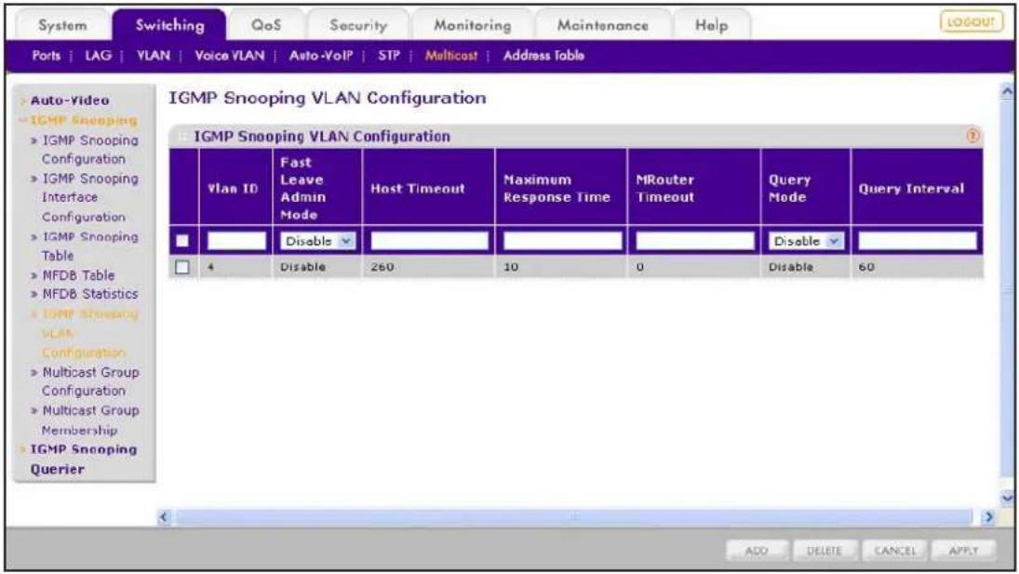Open the QoS tab
The image size is (1019, 574).
coord(266,25)
